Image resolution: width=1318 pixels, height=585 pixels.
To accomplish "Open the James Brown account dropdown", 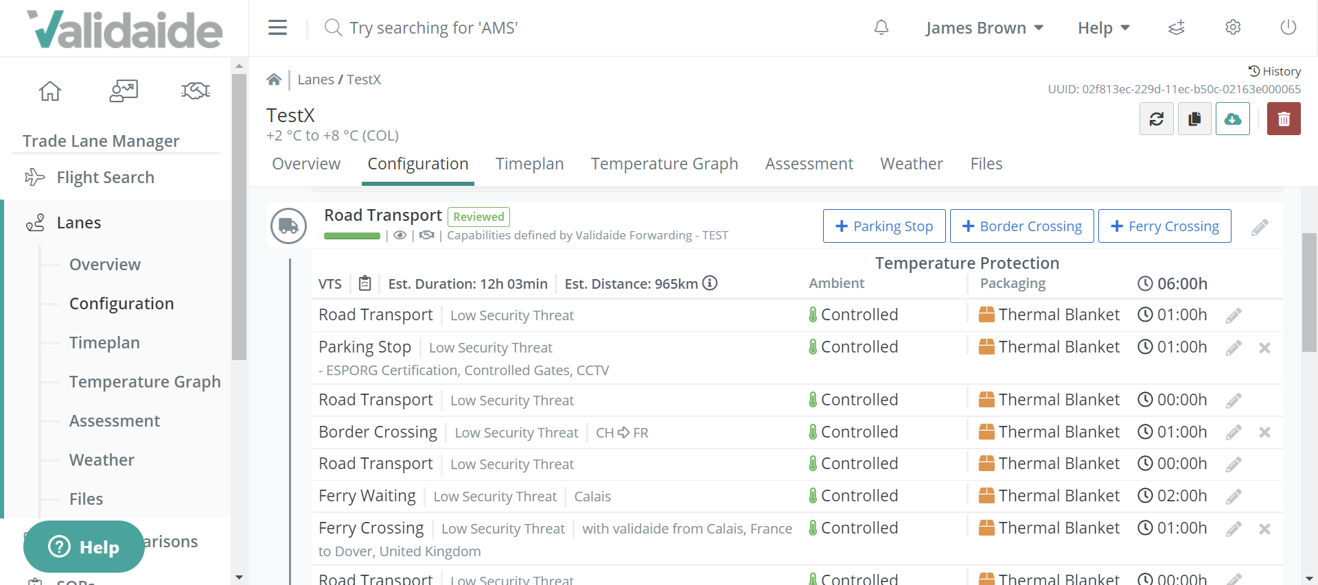I will 984,27.
